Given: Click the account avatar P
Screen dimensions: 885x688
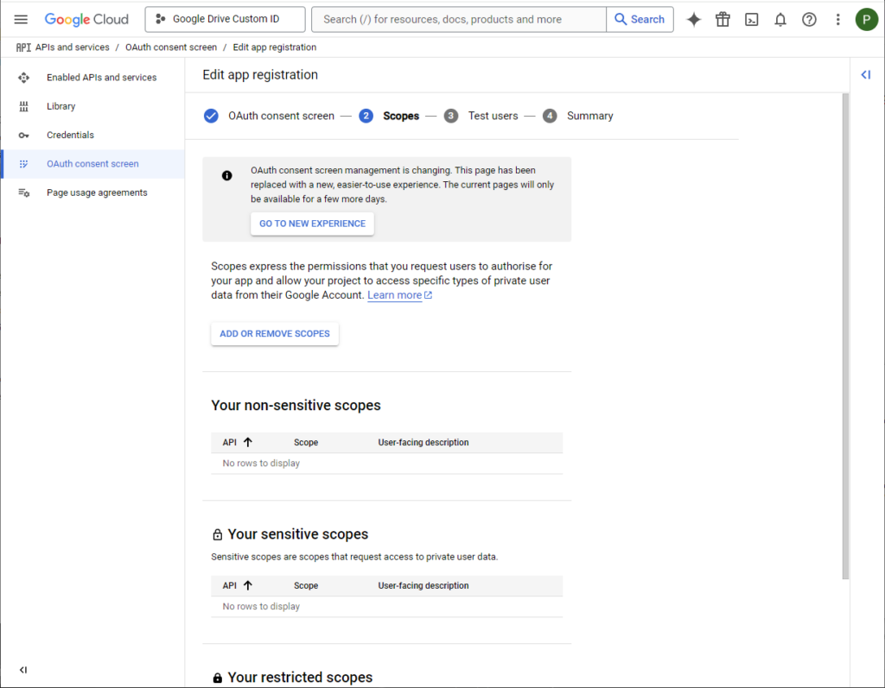Looking at the screenshot, I should [866, 19].
